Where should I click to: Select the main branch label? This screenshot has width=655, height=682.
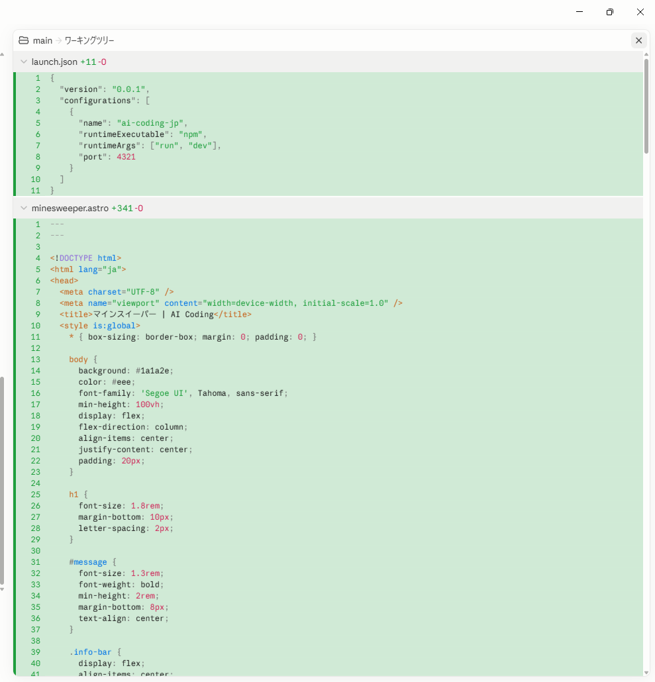click(x=42, y=40)
